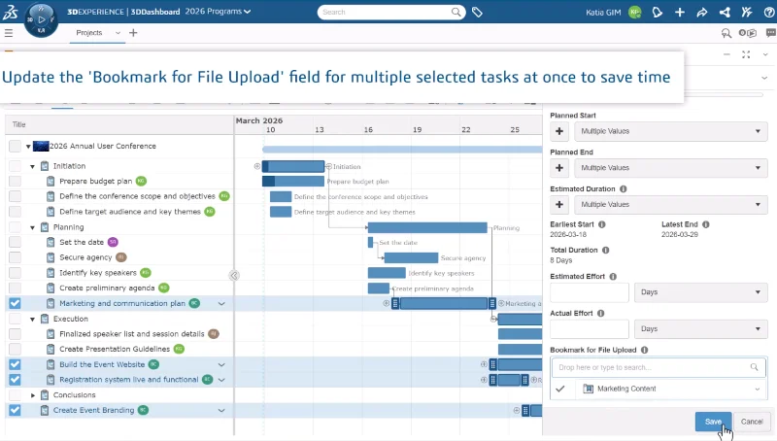Open the help question mark icon
777x441 pixels.
point(769,12)
